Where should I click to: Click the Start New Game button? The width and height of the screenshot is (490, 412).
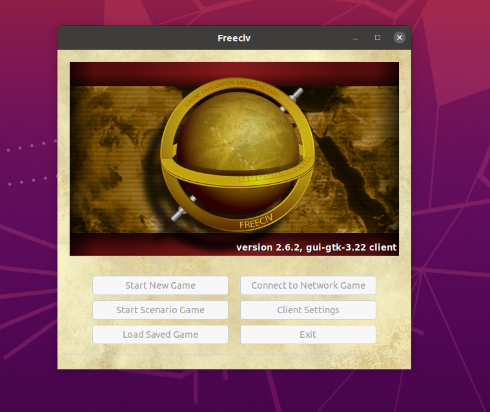[160, 285]
